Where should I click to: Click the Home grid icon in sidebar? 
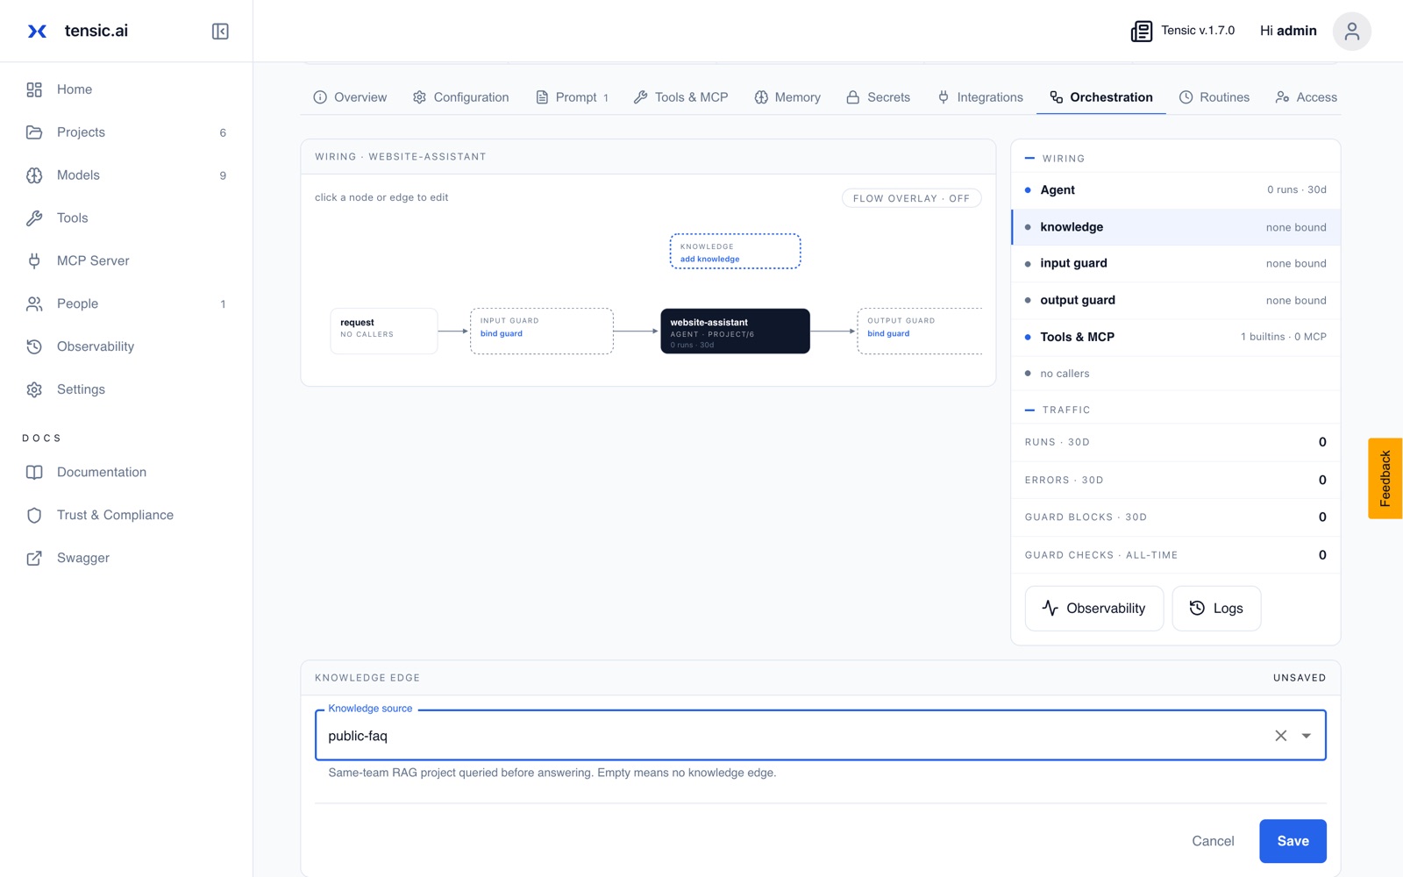[34, 89]
